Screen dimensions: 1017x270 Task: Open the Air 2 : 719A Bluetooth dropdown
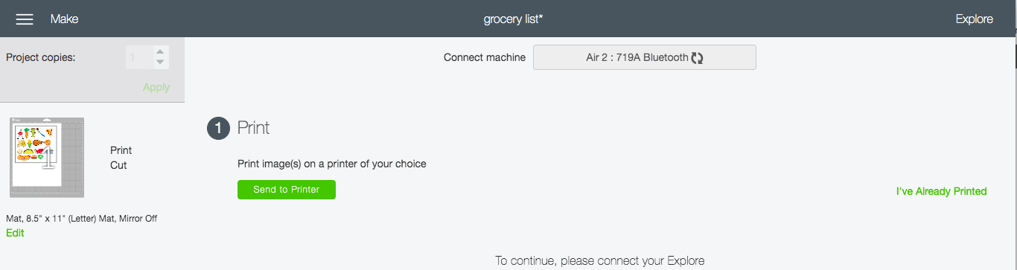(x=644, y=57)
